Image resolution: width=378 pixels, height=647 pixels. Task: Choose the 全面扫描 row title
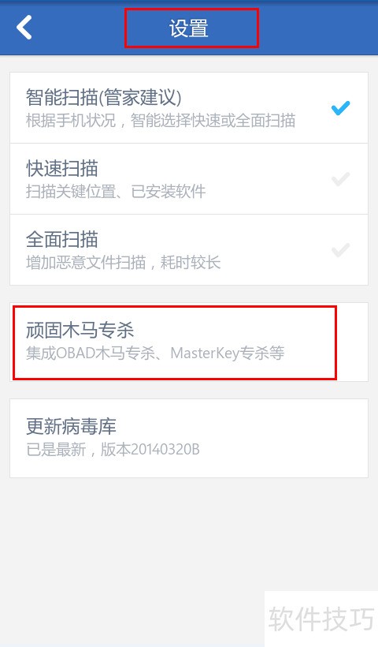tap(62, 240)
